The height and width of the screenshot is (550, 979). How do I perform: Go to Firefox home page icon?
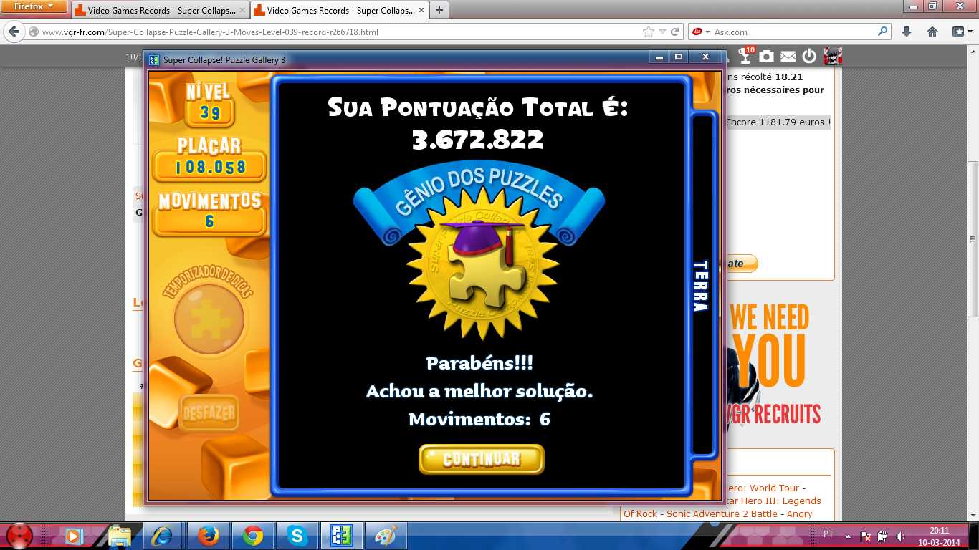(x=932, y=32)
